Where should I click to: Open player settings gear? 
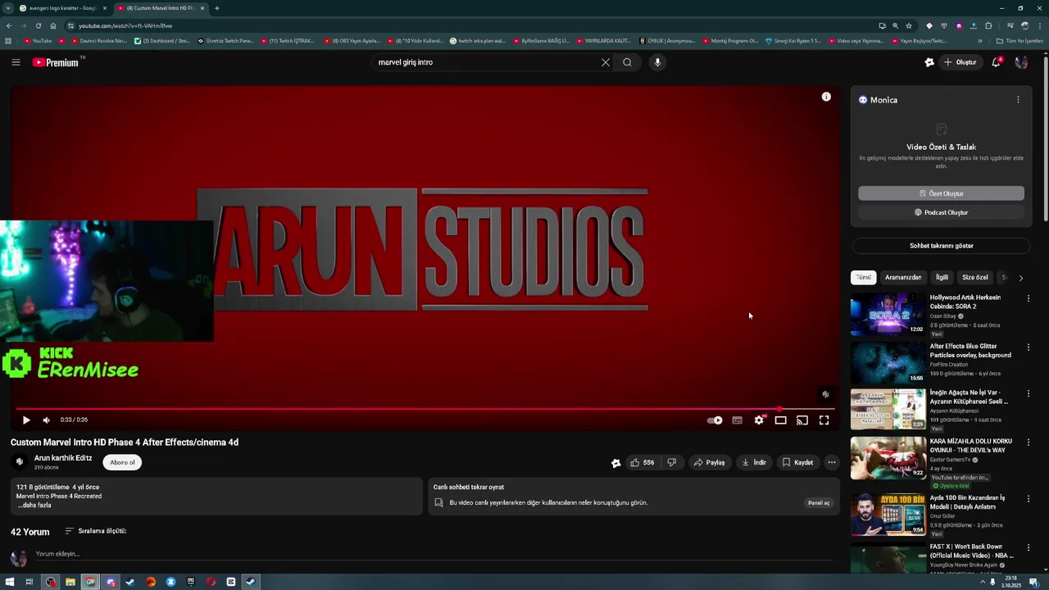click(x=759, y=420)
